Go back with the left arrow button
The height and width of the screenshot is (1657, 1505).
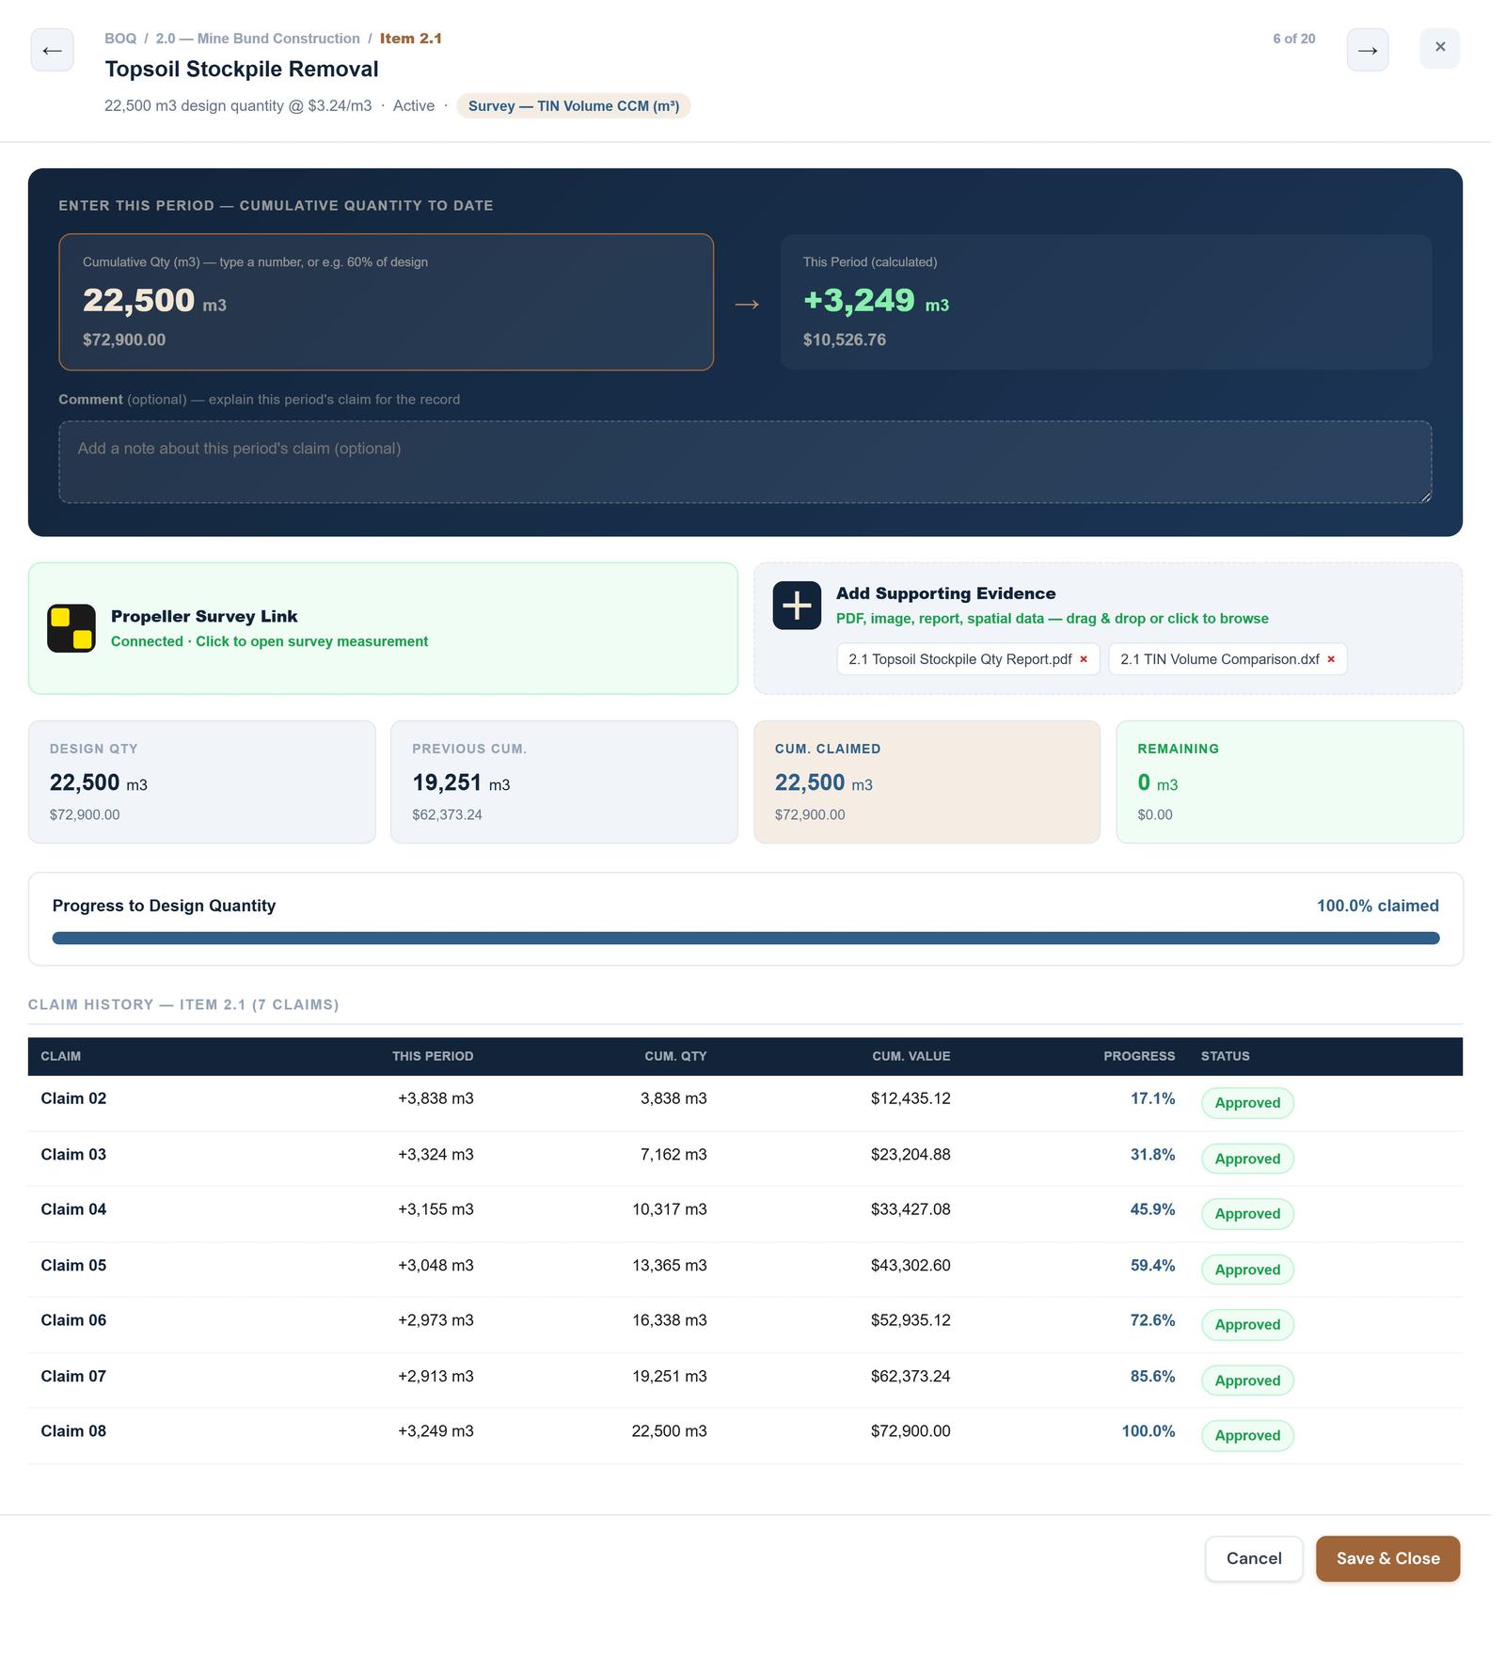52,50
